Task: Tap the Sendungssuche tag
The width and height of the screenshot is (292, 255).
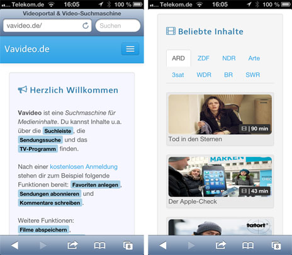Action: (40, 140)
